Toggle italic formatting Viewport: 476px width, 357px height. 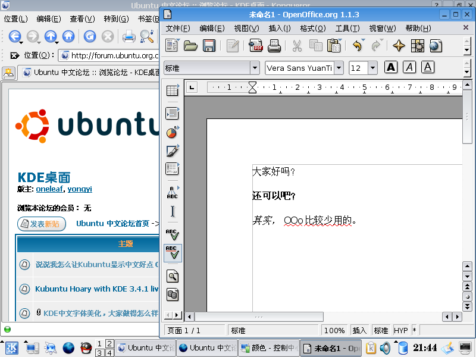pos(409,67)
